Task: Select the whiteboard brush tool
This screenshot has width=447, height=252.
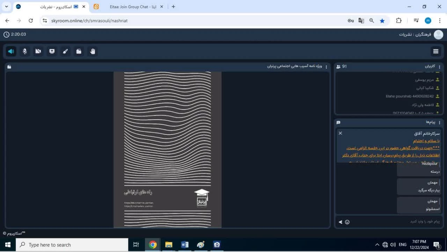Action: [x=65, y=51]
